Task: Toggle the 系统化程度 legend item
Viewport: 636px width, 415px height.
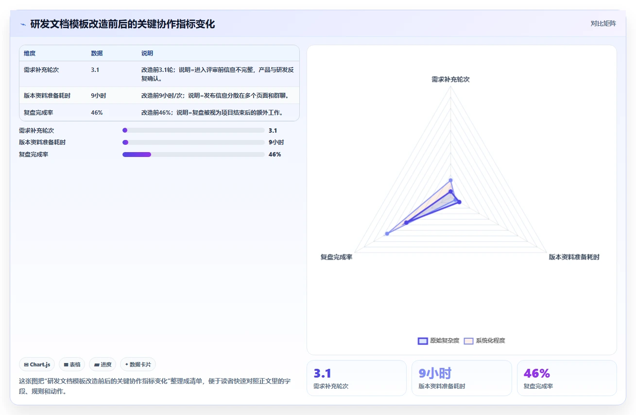Action: point(484,341)
